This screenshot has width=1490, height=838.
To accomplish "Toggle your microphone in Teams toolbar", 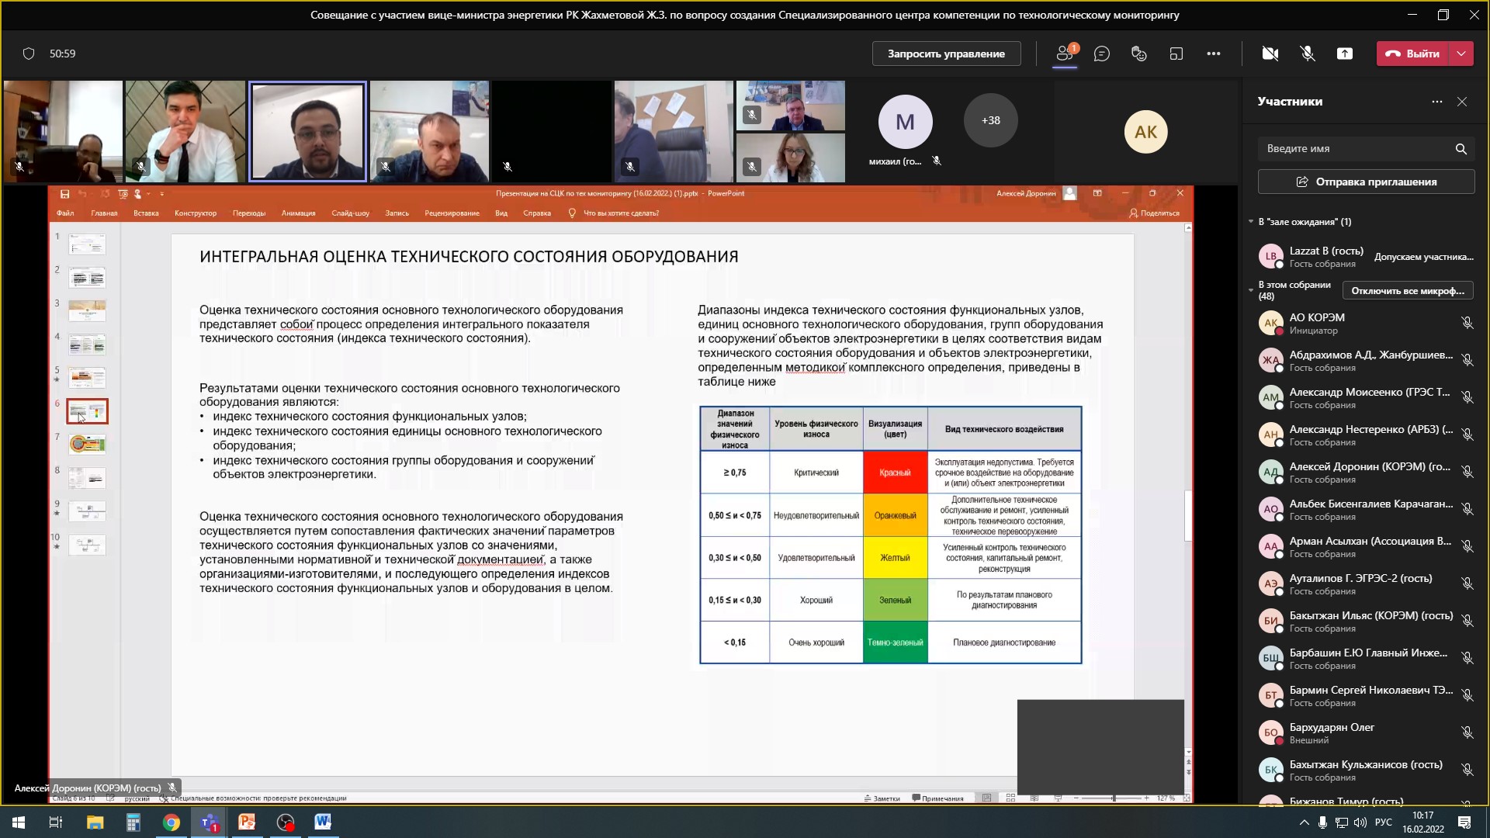I will (1308, 54).
